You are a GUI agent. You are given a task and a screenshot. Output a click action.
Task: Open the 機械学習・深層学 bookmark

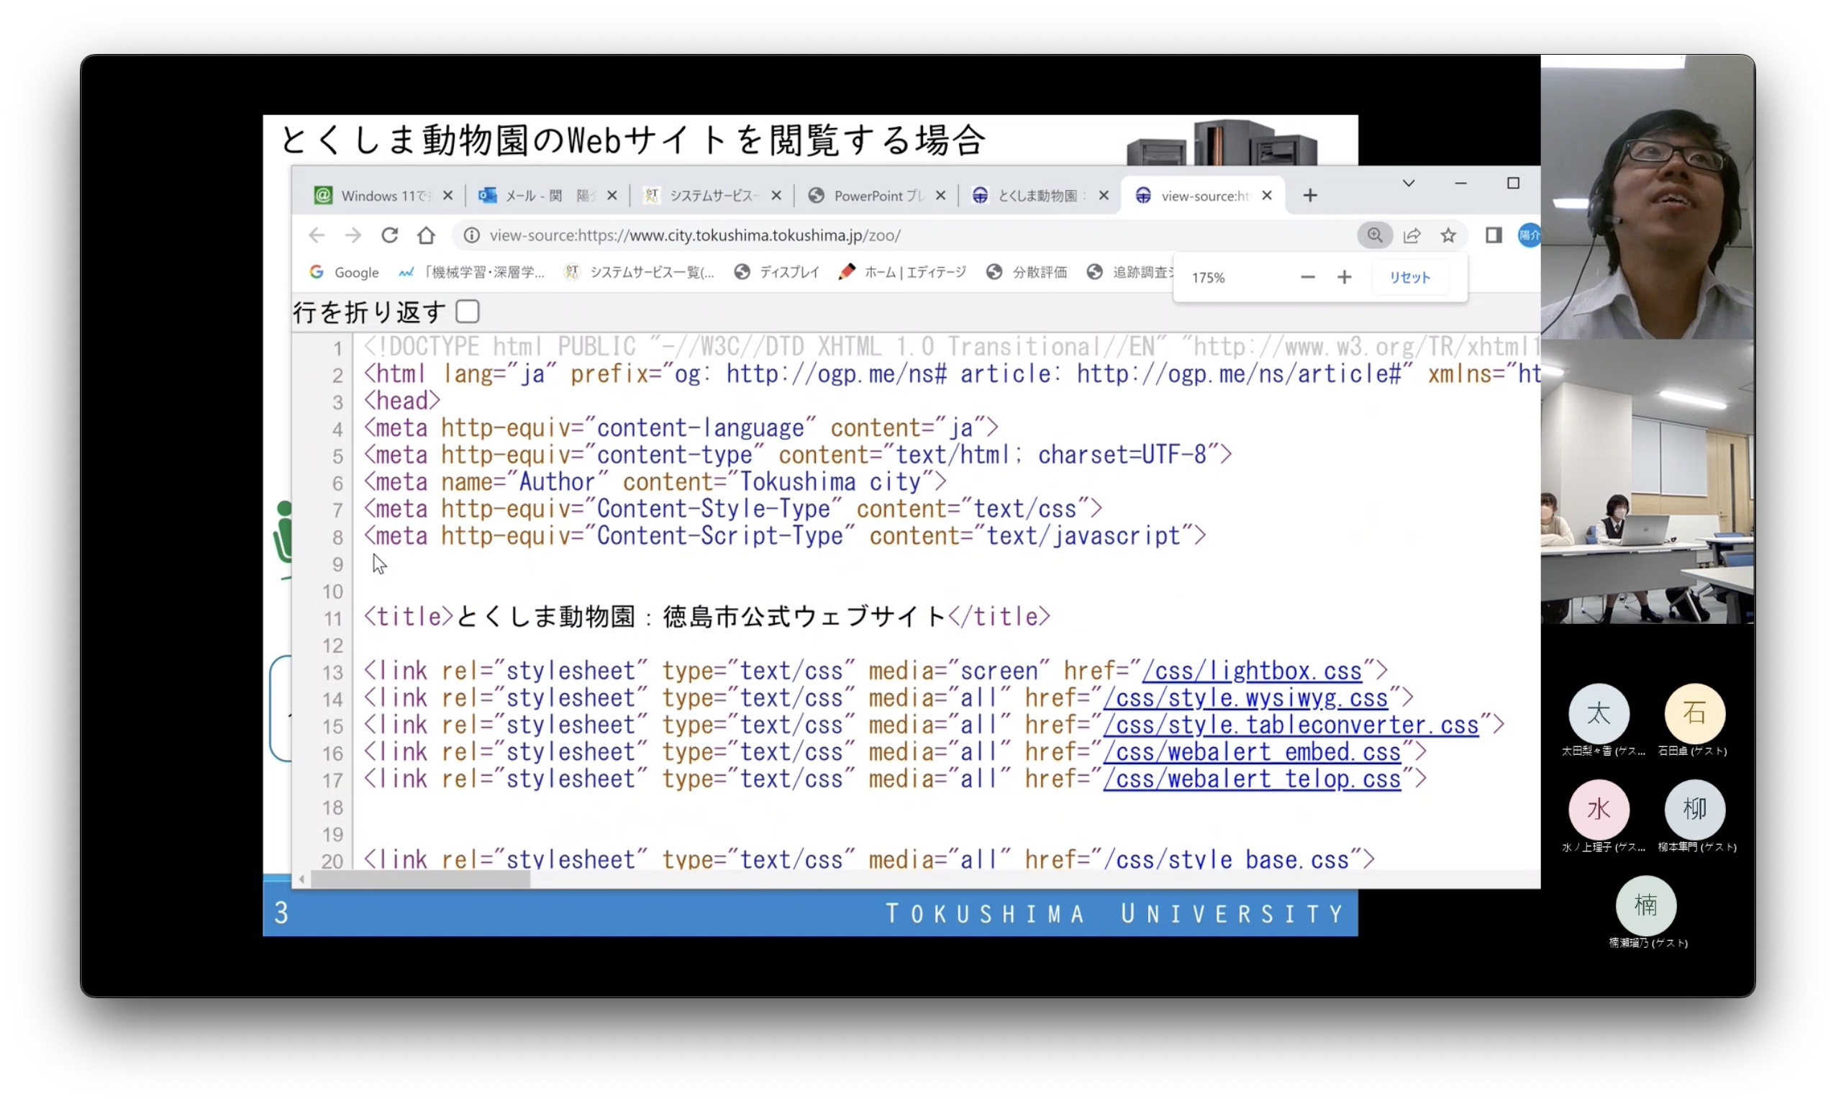click(471, 271)
